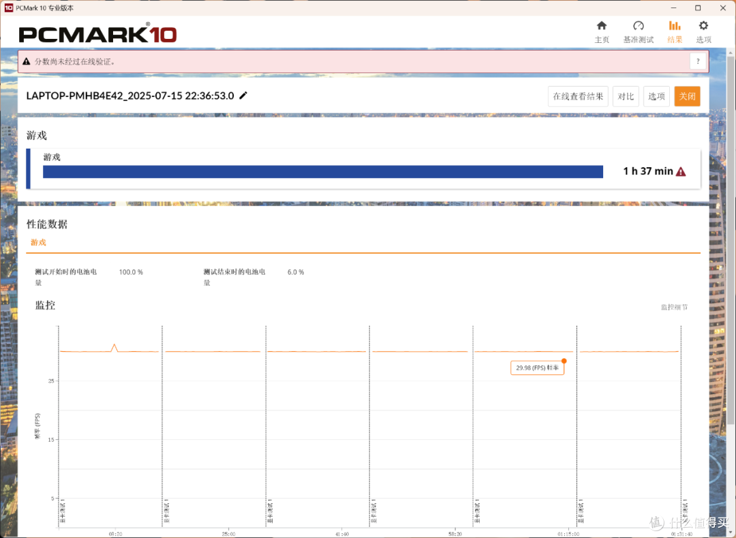The height and width of the screenshot is (538, 736).
Task: Click the spike on the FPS line near 08:20
Action: (x=114, y=348)
